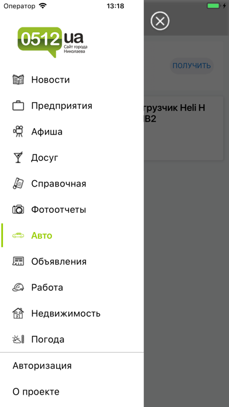
Task: Click the hard hat icon beside Работа
Action: click(x=18, y=287)
